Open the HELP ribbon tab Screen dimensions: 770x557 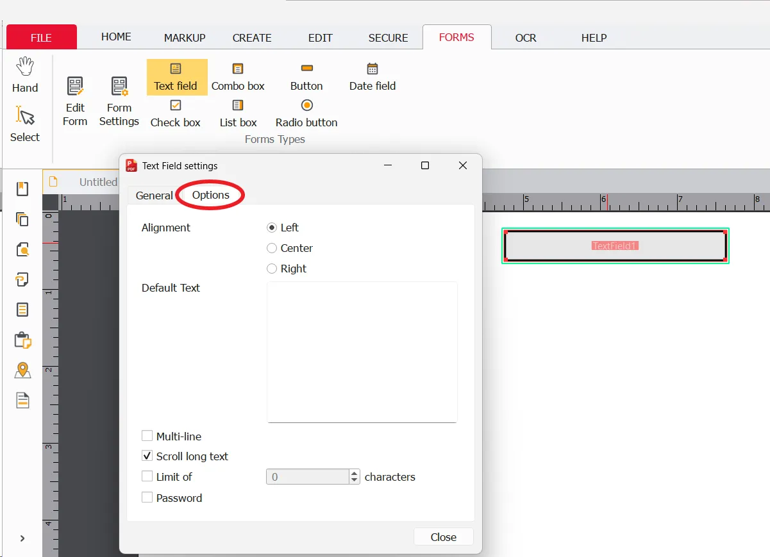[x=594, y=38]
